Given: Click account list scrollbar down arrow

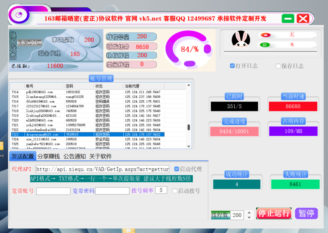Looking at the screenshot, I should [189, 146].
